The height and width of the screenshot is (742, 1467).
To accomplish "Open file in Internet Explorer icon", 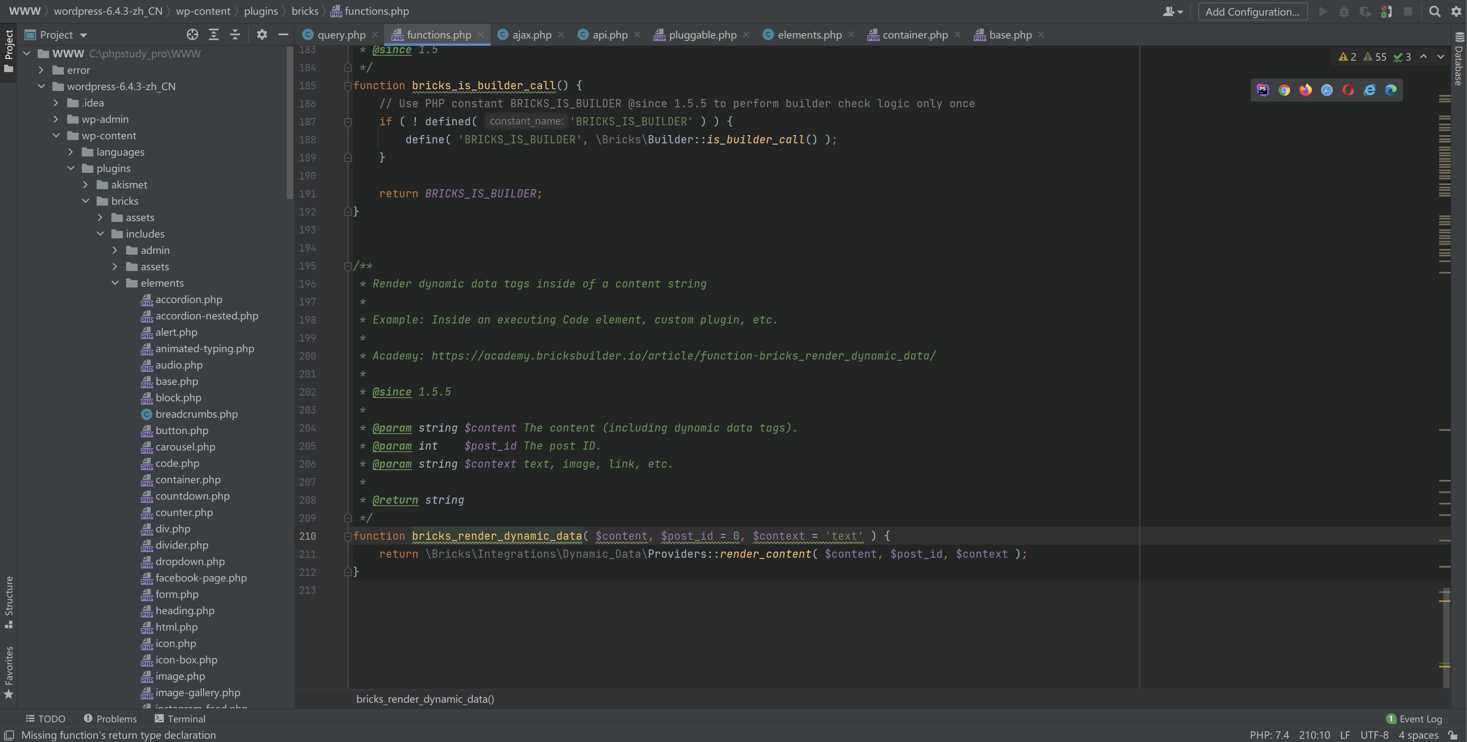I will [1370, 90].
